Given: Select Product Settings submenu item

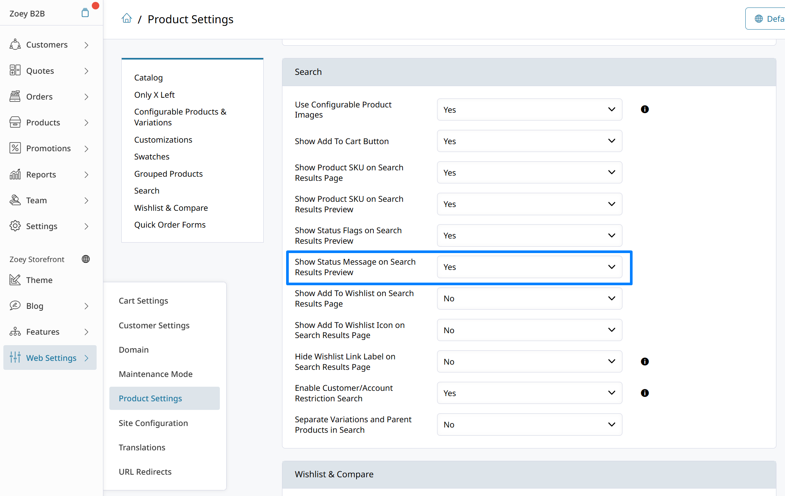Looking at the screenshot, I should click(164, 398).
